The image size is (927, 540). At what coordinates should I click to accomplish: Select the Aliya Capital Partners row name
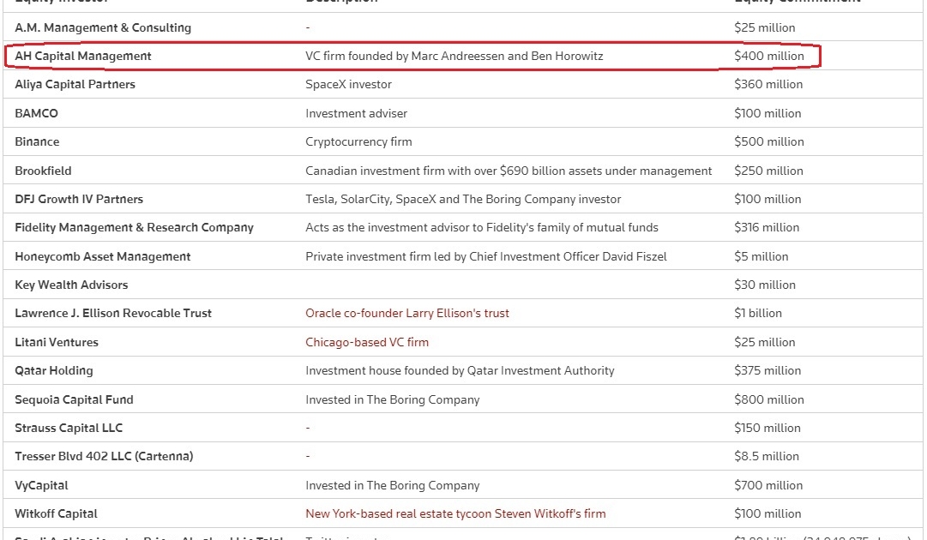[75, 84]
